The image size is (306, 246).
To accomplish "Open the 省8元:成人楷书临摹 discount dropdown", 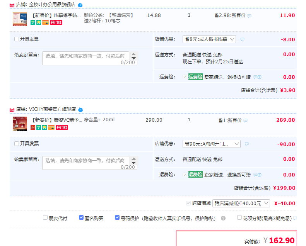I will [x=209, y=39].
